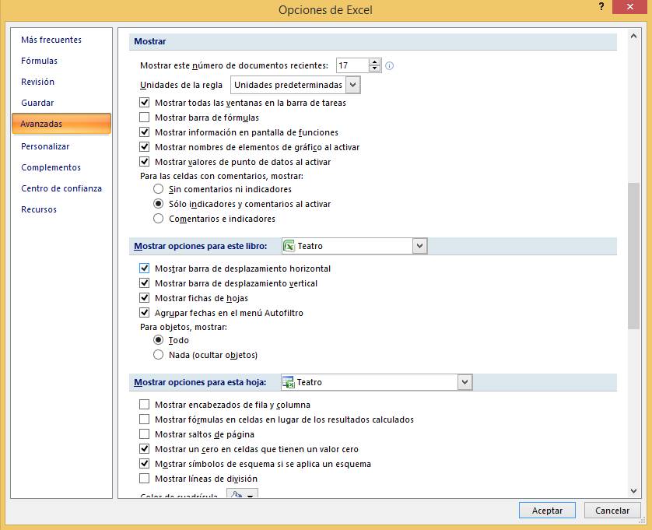Screen dimensions: 652x530
Task: Select Sólo indicadores y comentarios al activar
Action: click(158, 204)
